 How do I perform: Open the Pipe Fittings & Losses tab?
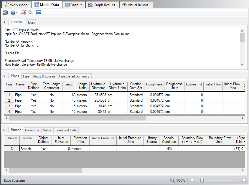[39, 76]
